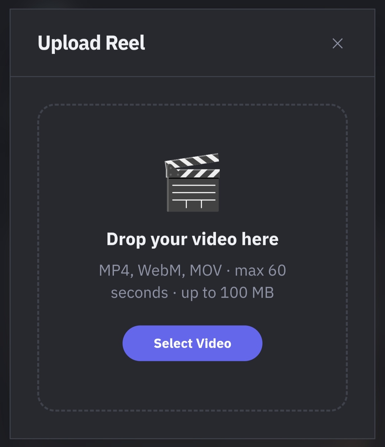Click the dashed border of the upload zone
The width and height of the screenshot is (385, 447).
pos(193,105)
